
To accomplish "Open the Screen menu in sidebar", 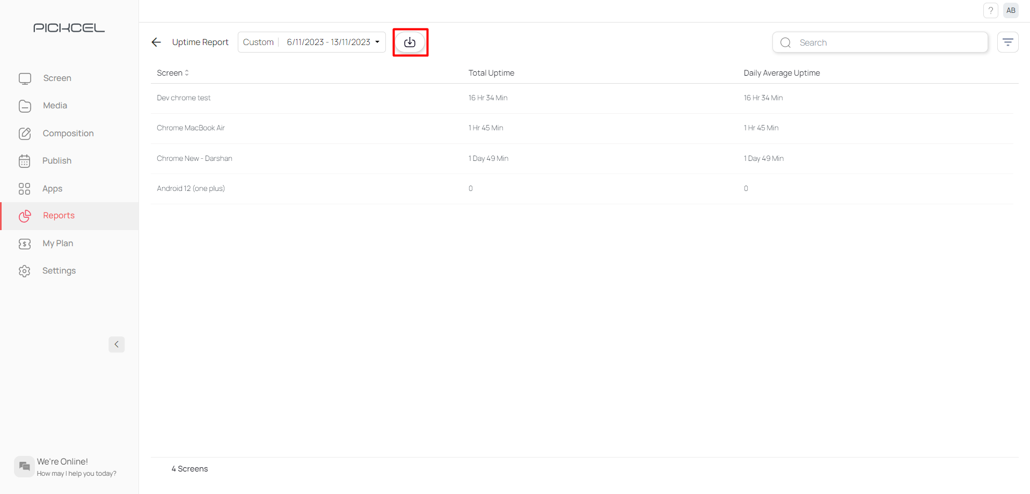I will tap(57, 78).
